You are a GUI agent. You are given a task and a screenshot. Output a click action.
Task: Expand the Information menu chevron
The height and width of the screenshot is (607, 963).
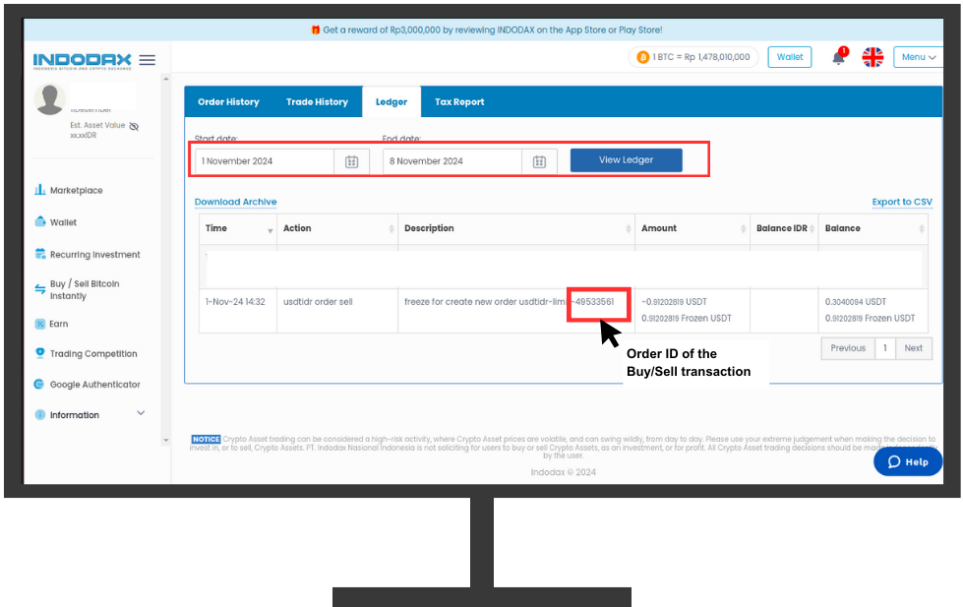[141, 413]
